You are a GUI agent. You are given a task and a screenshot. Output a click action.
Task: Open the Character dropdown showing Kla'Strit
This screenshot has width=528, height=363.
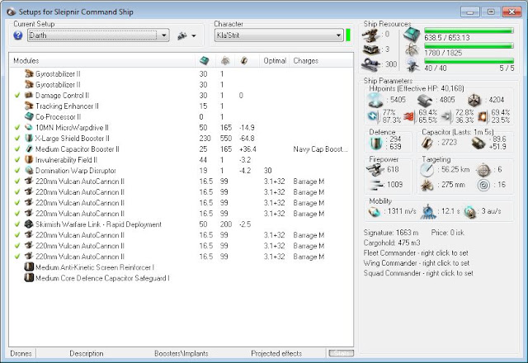click(x=279, y=35)
